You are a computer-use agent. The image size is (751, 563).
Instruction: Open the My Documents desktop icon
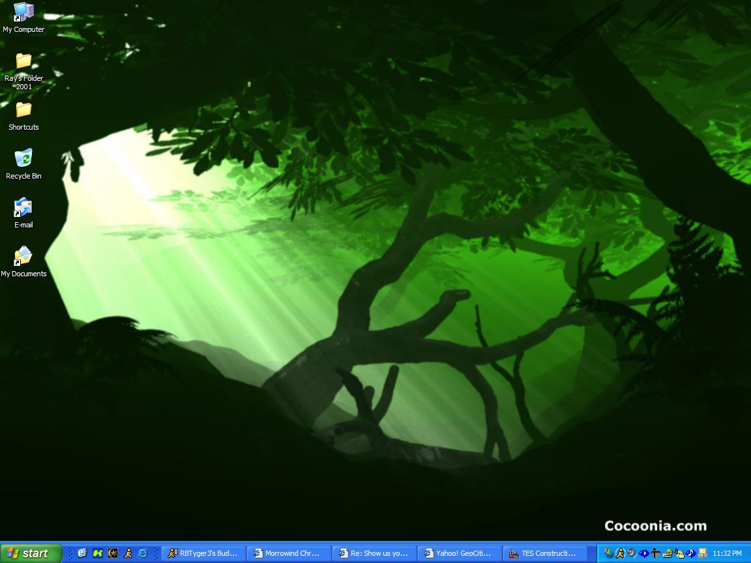coord(23,261)
